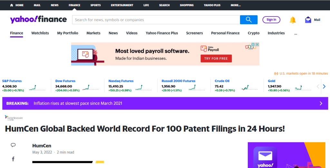The width and height of the screenshot is (330, 168).
Task: Click the Yahoo Finance logo
Action: point(38,20)
